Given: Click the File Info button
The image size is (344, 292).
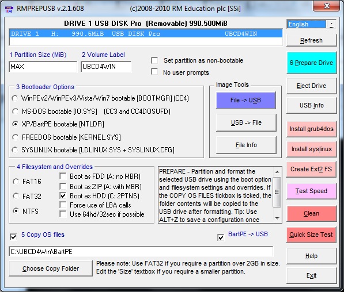Looking at the screenshot, I should coord(246,145).
